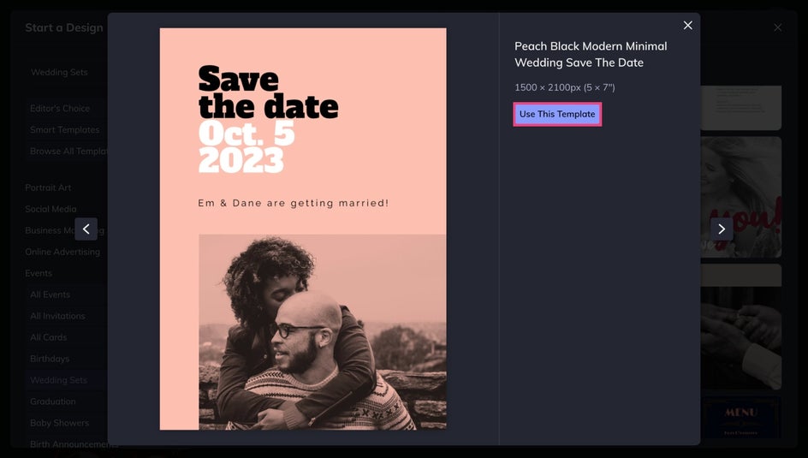Go to the previous template using left chevron
Screen dimensions: 808x458
[86, 229]
